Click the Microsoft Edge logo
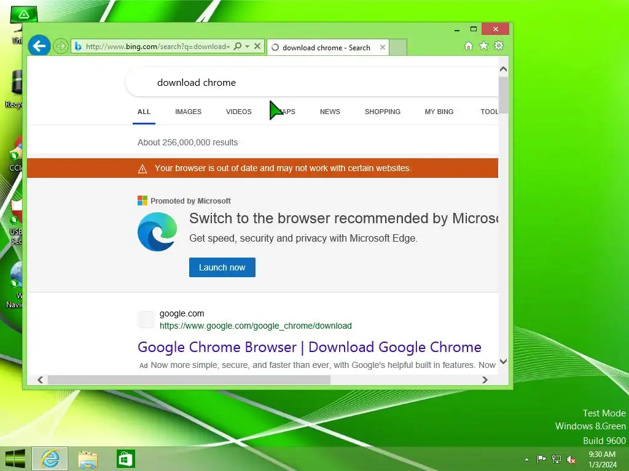The image size is (629, 471). (157, 232)
